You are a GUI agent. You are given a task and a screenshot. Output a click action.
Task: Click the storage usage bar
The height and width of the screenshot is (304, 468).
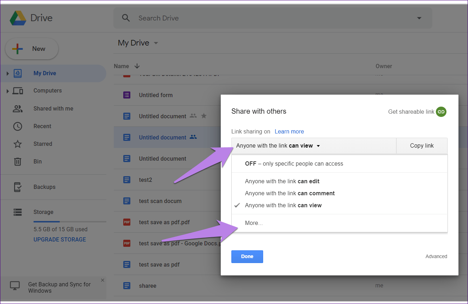(70, 222)
